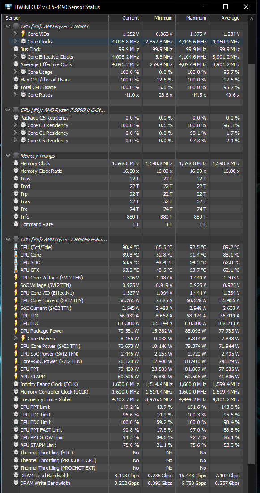This screenshot has width=260, height=493.
Task: Click the Memory Clock sensor icon
Action: coord(16,163)
